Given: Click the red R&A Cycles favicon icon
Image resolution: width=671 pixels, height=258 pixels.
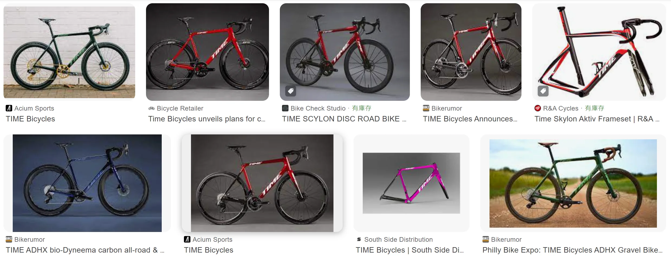Looking at the screenshot, I should pos(538,108).
